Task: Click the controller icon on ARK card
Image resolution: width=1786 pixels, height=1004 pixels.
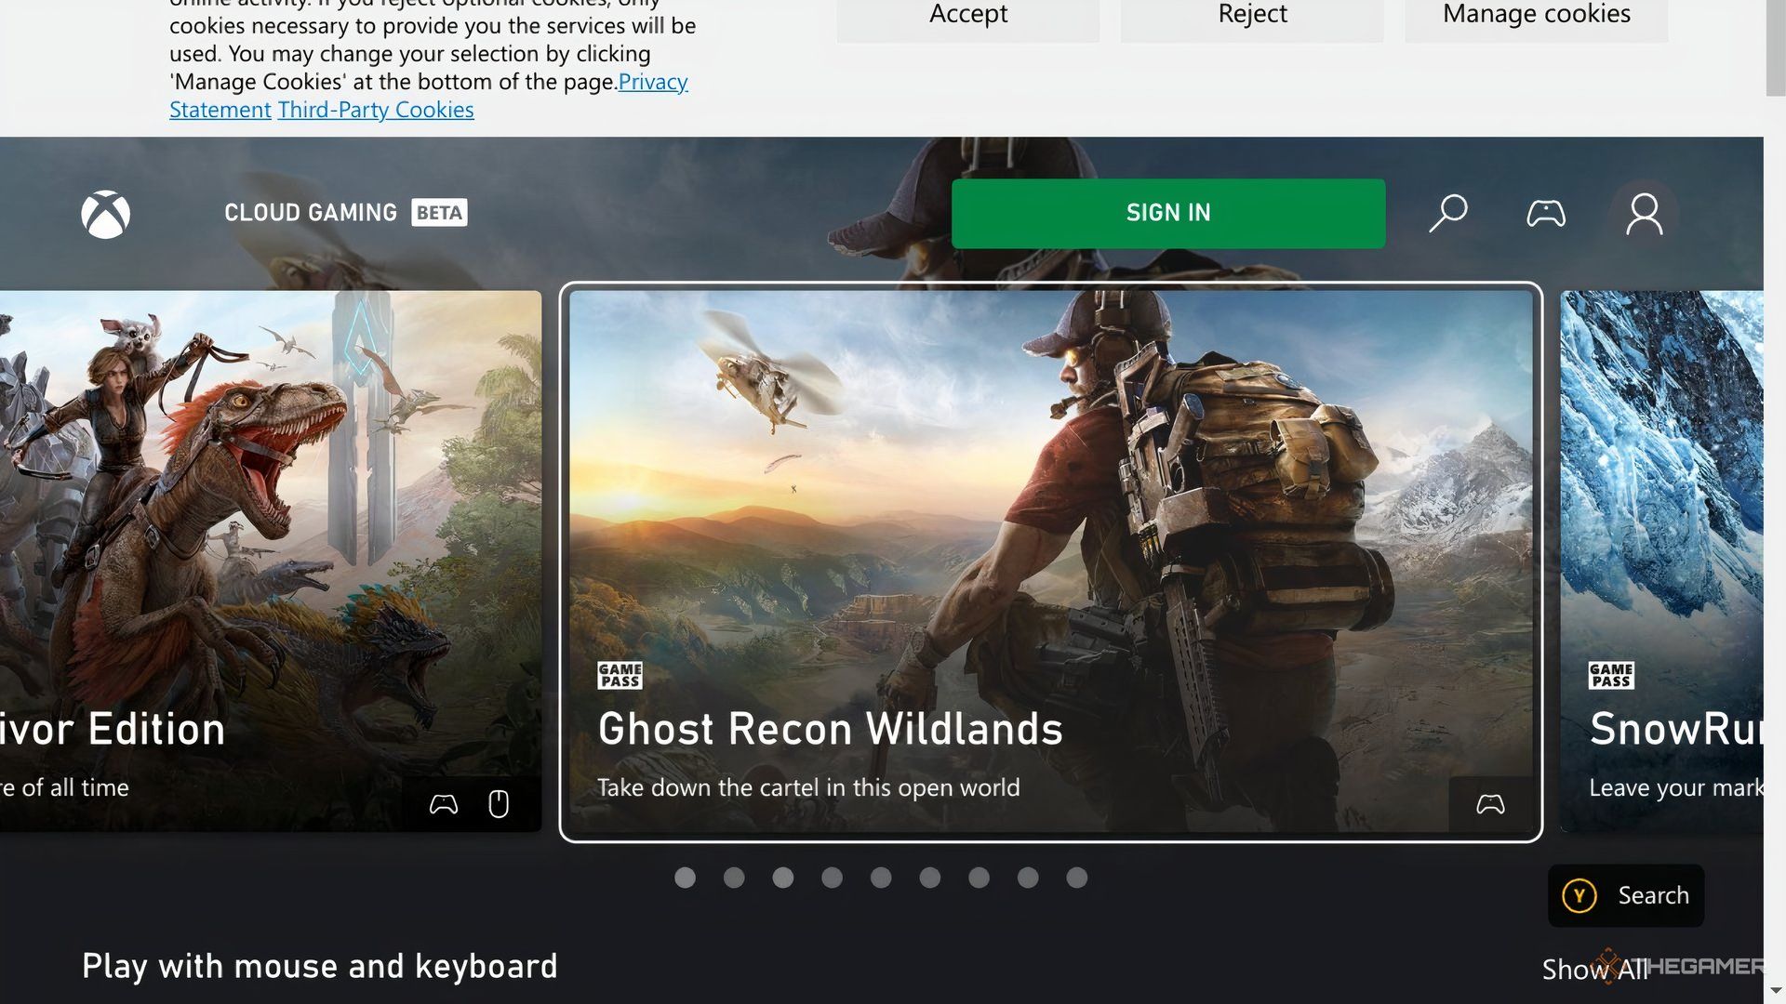Action: 444,803
